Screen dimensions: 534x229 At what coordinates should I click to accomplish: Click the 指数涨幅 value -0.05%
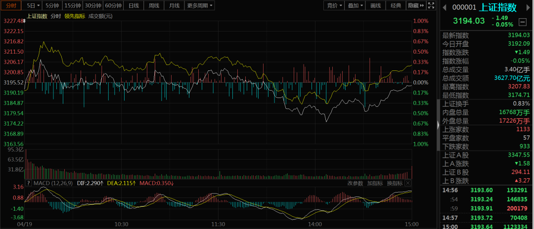pyautogui.click(x=520, y=61)
